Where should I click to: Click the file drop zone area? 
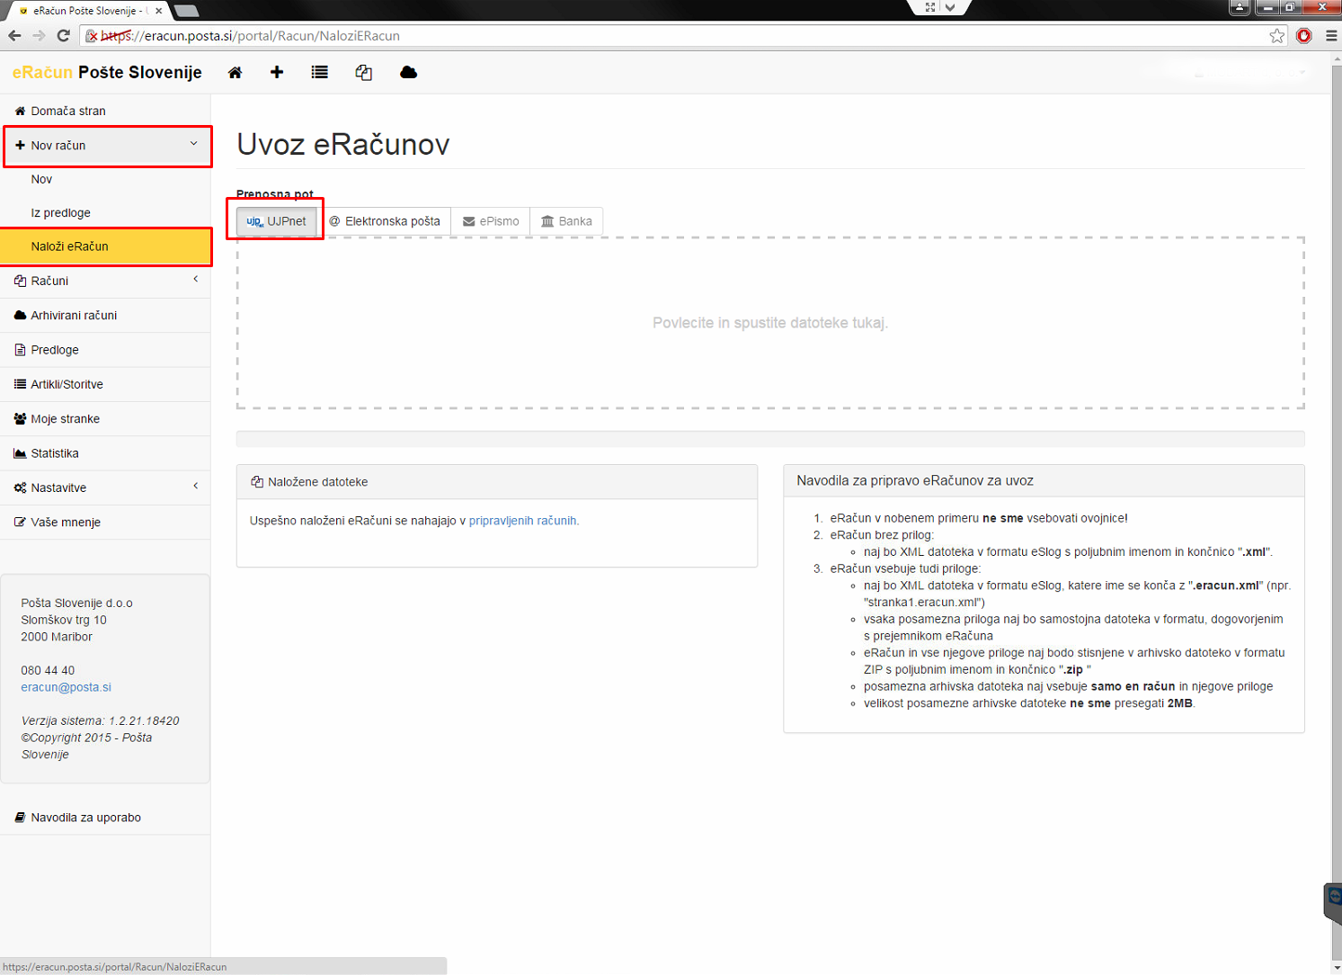click(770, 323)
